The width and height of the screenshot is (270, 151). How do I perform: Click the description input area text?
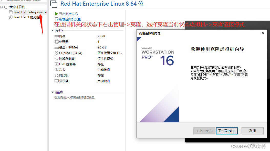pos(75,97)
